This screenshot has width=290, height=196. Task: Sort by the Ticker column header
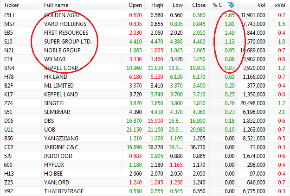[x=10, y=5]
